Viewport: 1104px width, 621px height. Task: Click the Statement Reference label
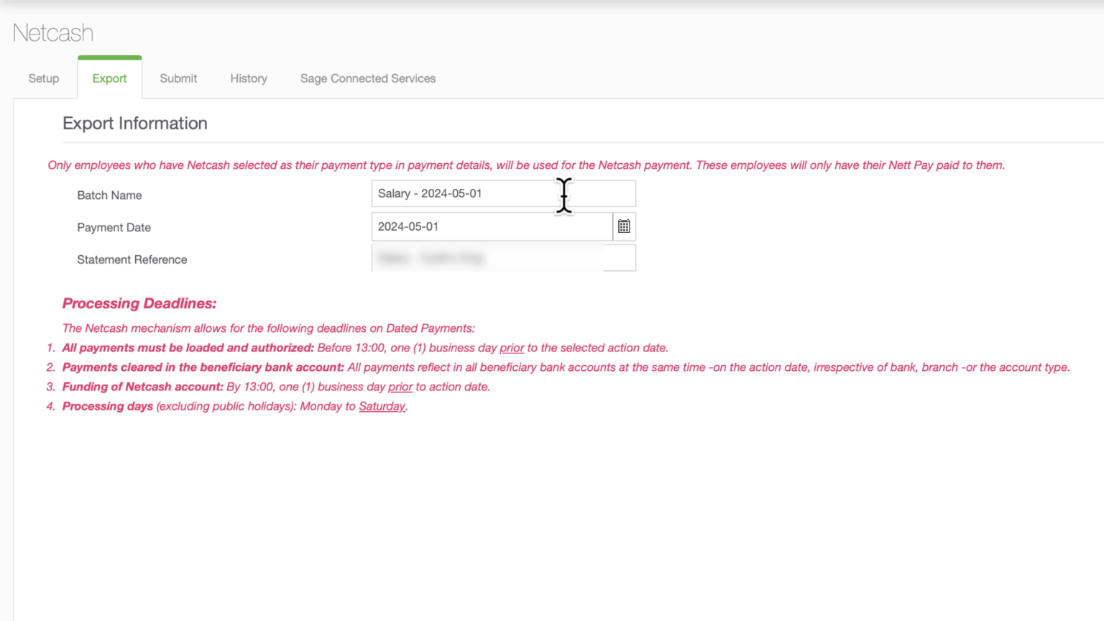pyautogui.click(x=132, y=259)
